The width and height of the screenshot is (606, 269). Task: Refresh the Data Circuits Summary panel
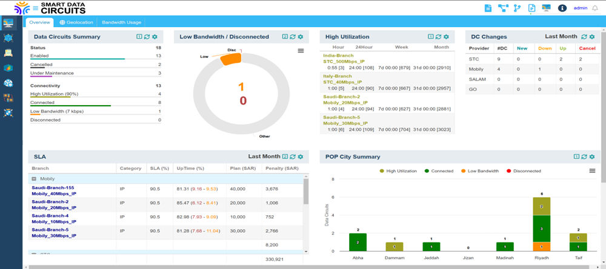(147, 37)
